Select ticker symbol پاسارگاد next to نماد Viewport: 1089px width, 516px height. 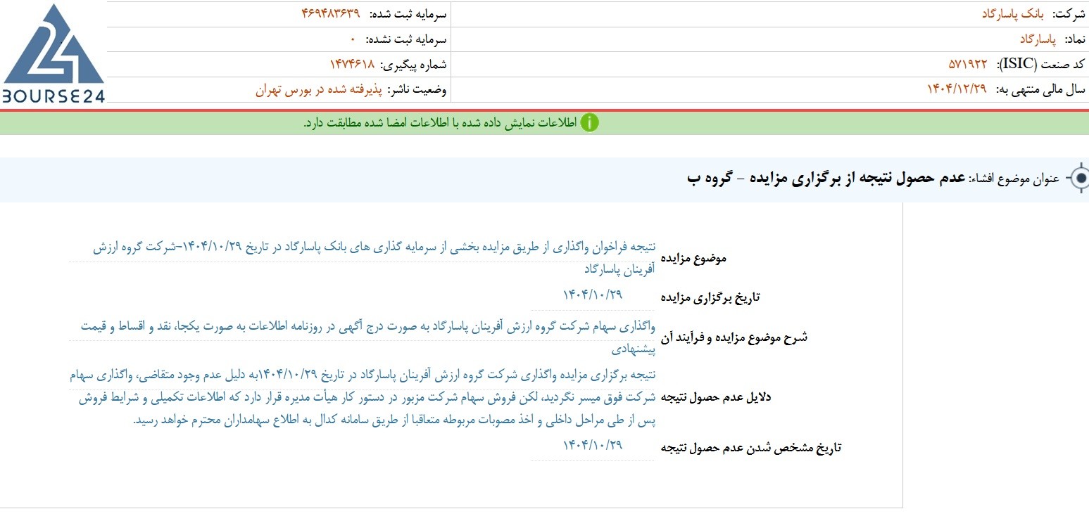click(1038, 39)
